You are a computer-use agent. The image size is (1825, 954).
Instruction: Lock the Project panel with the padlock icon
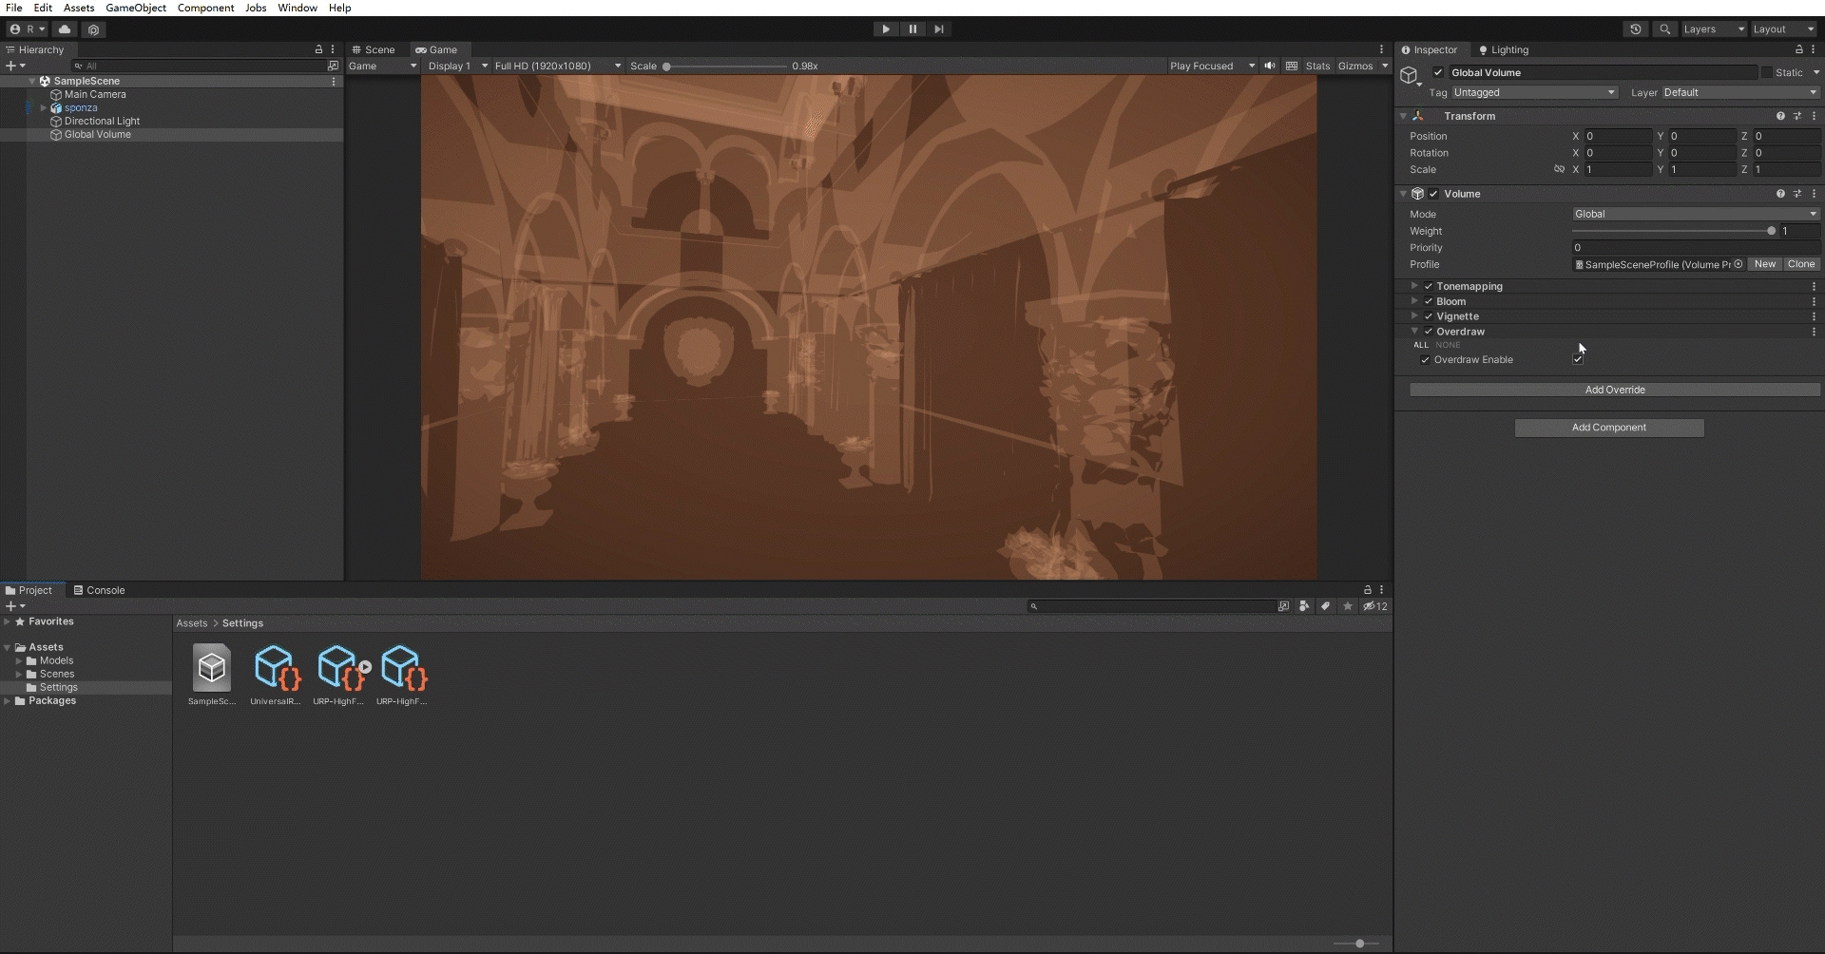(1367, 590)
